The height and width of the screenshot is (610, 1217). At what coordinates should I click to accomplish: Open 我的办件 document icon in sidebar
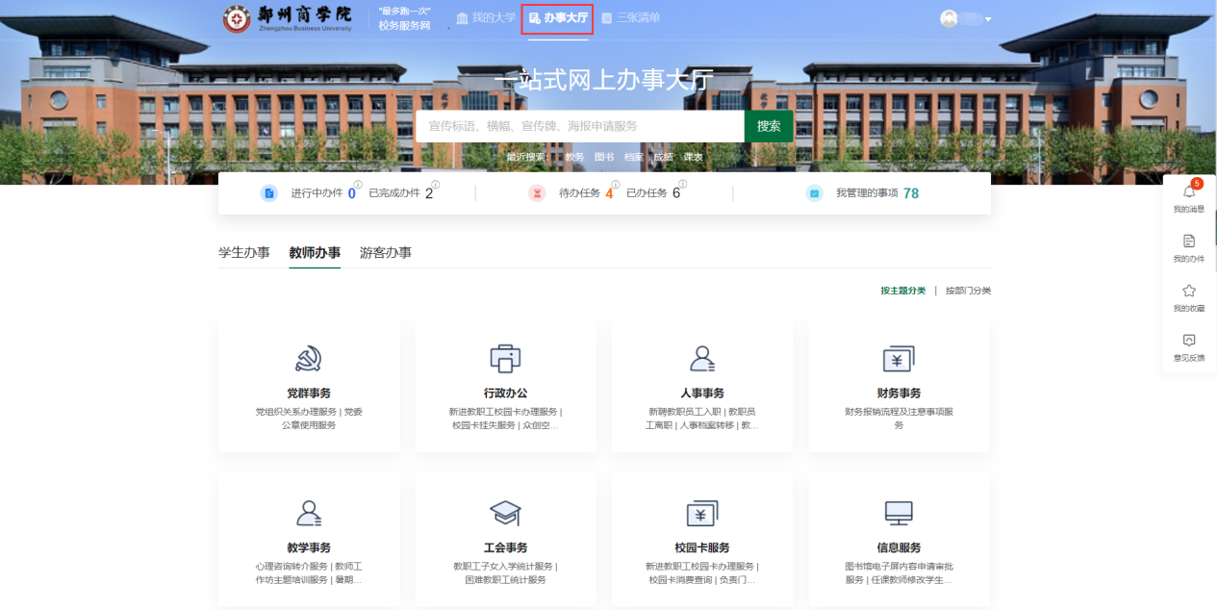click(1189, 241)
